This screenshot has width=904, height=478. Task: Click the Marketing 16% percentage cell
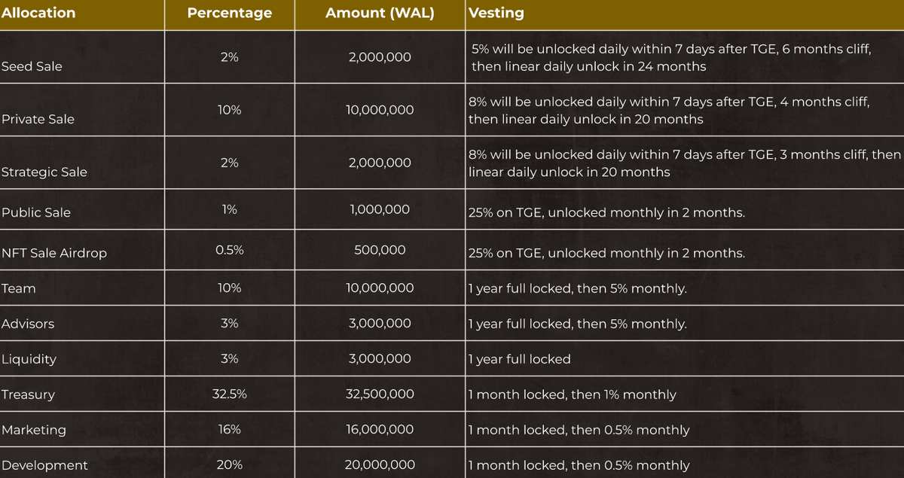tap(229, 429)
